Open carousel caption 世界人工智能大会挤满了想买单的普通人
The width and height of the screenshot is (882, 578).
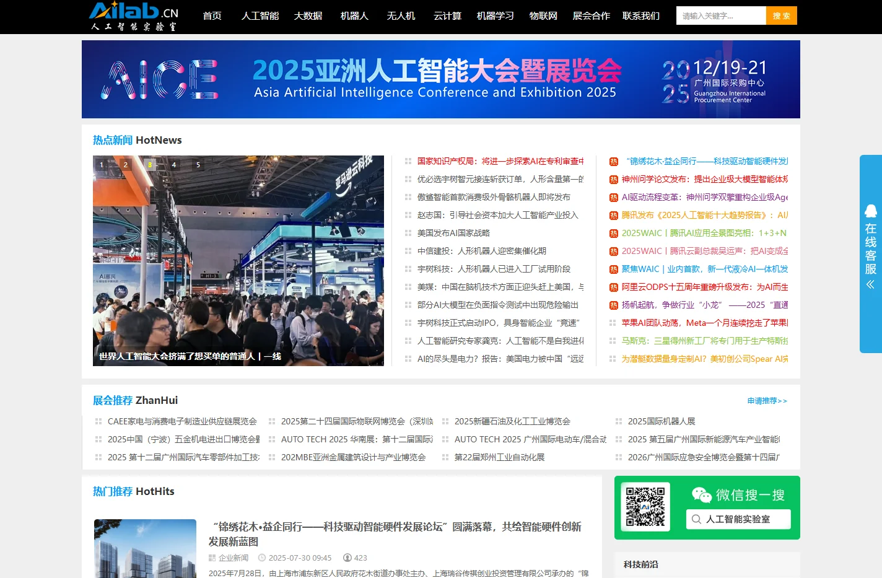click(190, 356)
